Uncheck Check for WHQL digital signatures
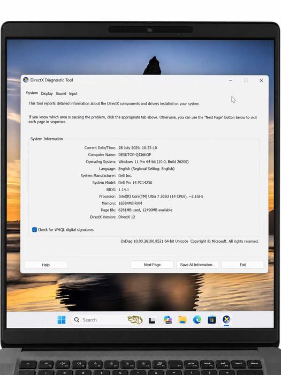 (34, 230)
